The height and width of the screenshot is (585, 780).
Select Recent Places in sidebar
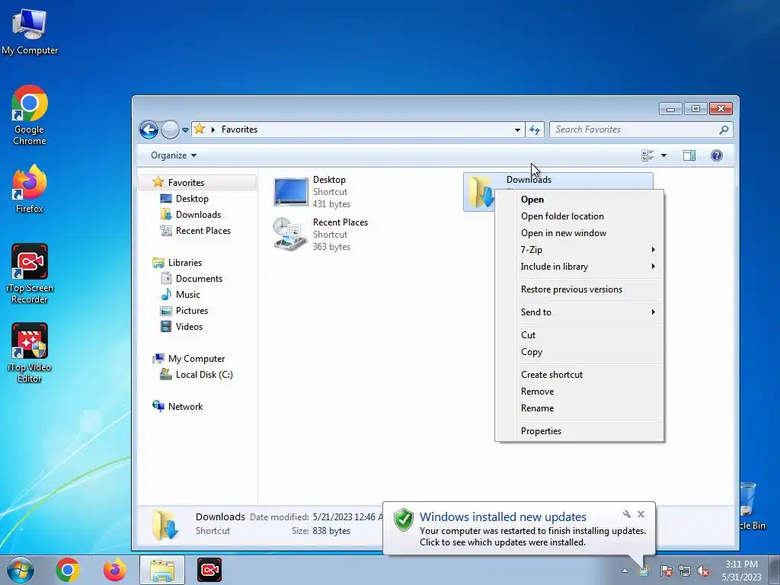203,230
